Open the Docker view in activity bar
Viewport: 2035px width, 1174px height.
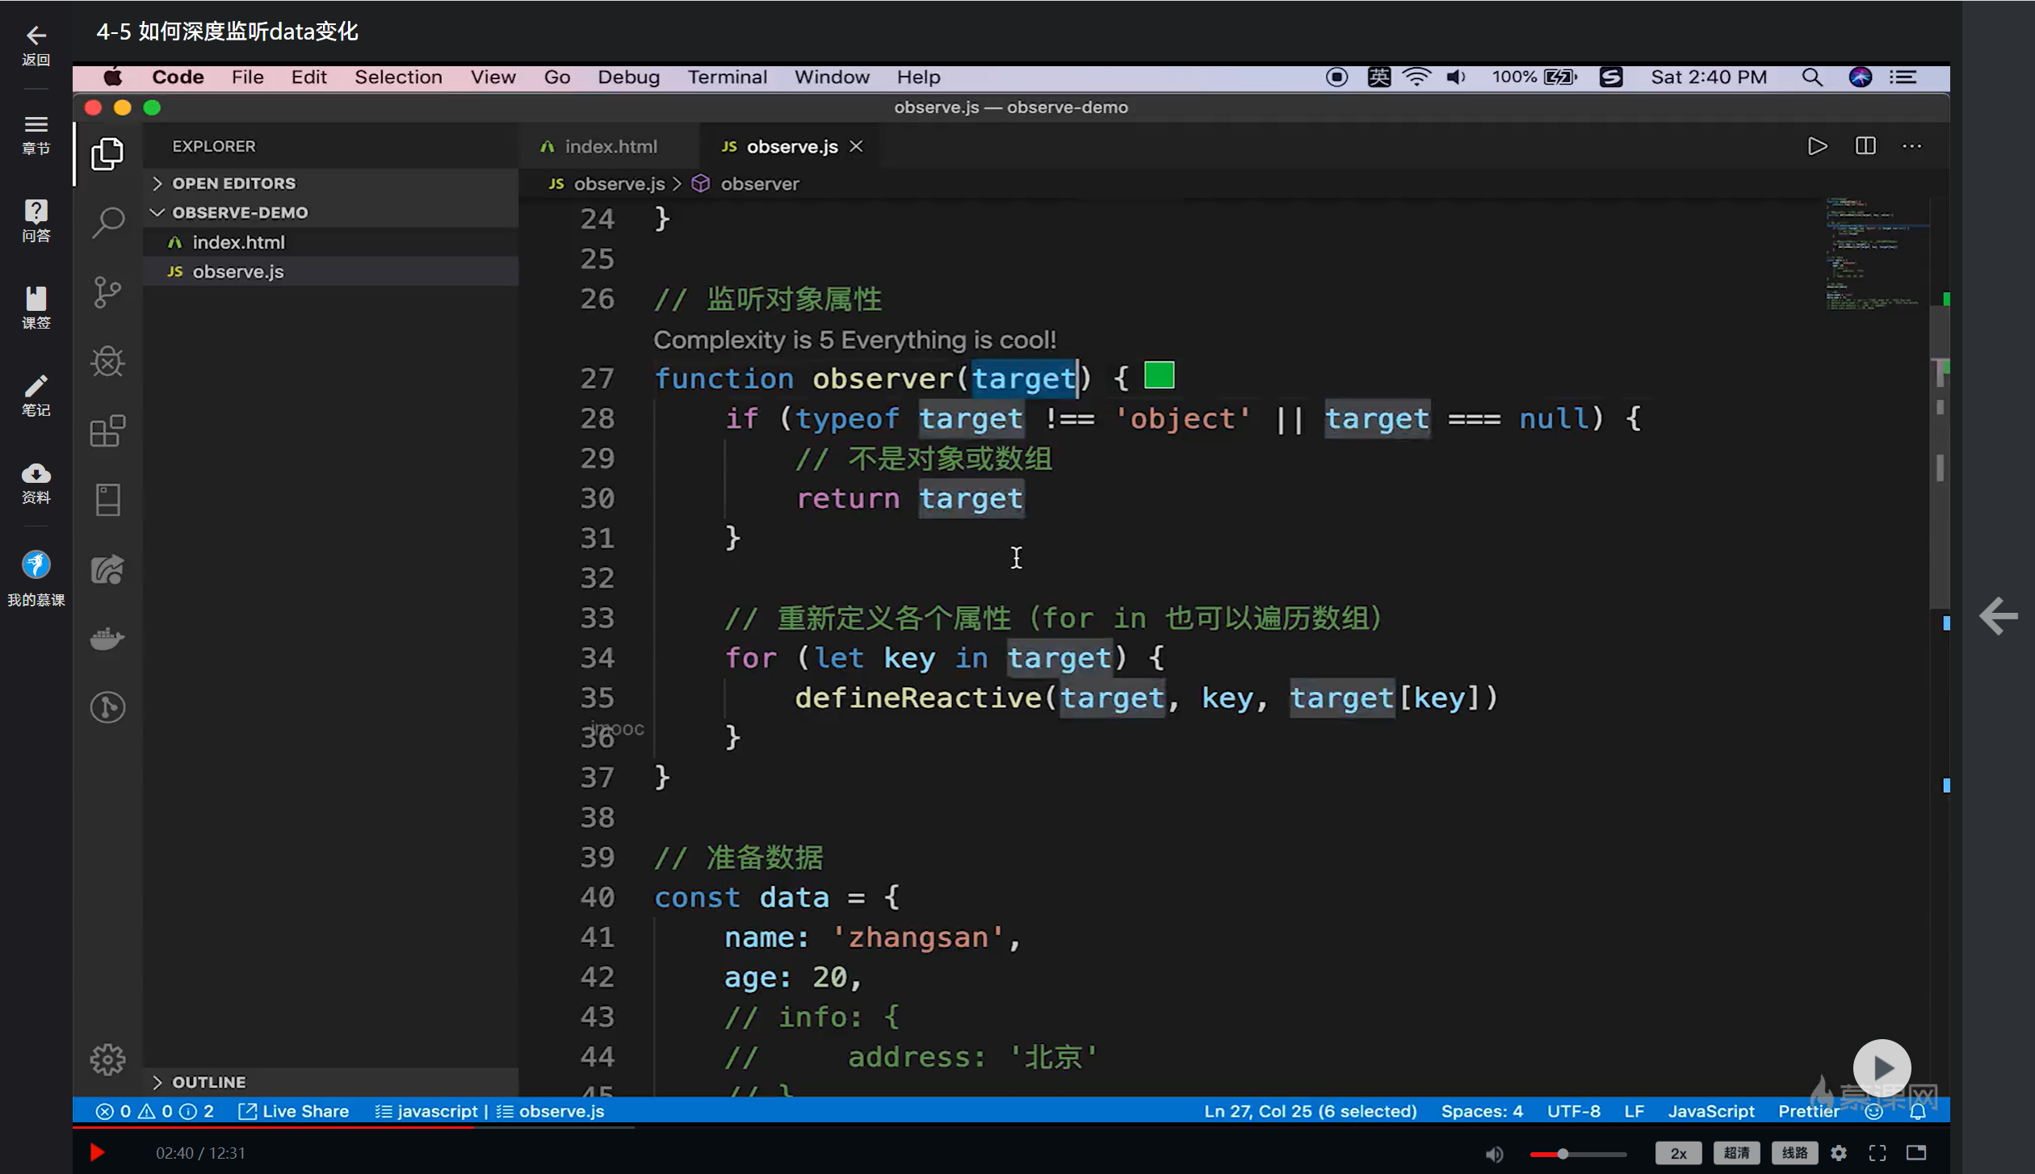tap(107, 639)
